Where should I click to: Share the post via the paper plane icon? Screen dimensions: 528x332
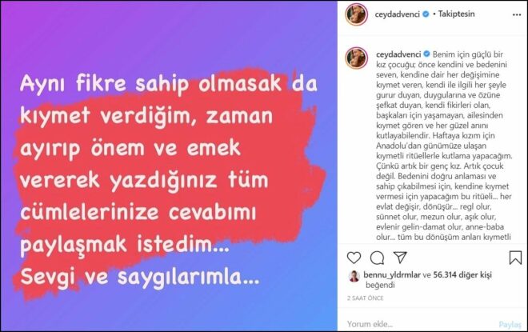(x=400, y=258)
